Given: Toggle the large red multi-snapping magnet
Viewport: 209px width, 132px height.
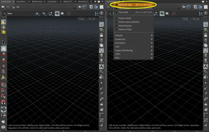Looking at the screenshot, I should (x=3, y=102).
